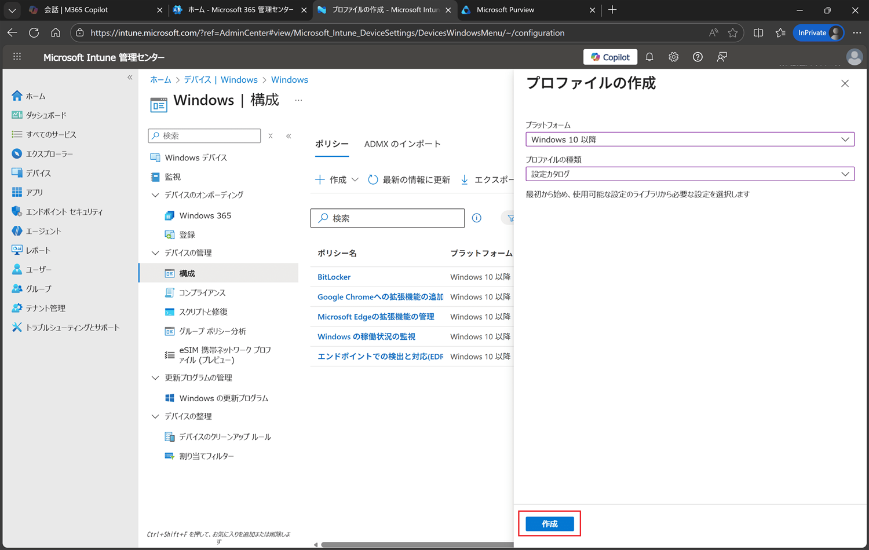Collapse the 更新プログラムの管理 section
Viewport: 869px width, 550px height.
click(155, 377)
